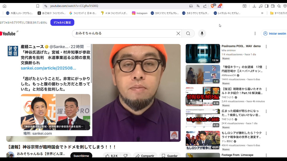287x161 pixels.
Task: Open the music note playlist icon
Action: pyautogui.click(x=261, y=6)
